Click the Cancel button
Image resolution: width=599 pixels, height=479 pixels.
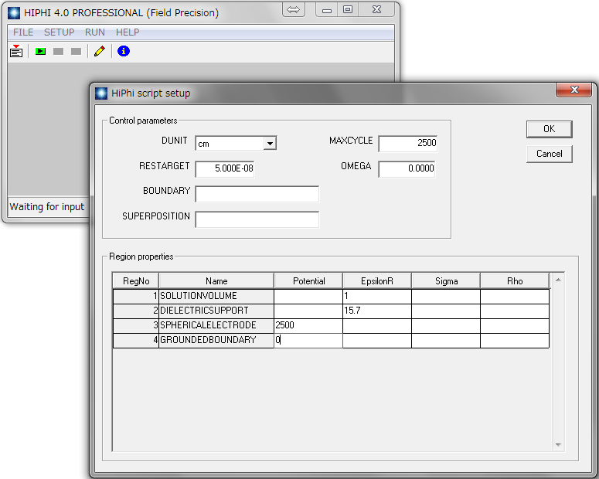coord(549,154)
